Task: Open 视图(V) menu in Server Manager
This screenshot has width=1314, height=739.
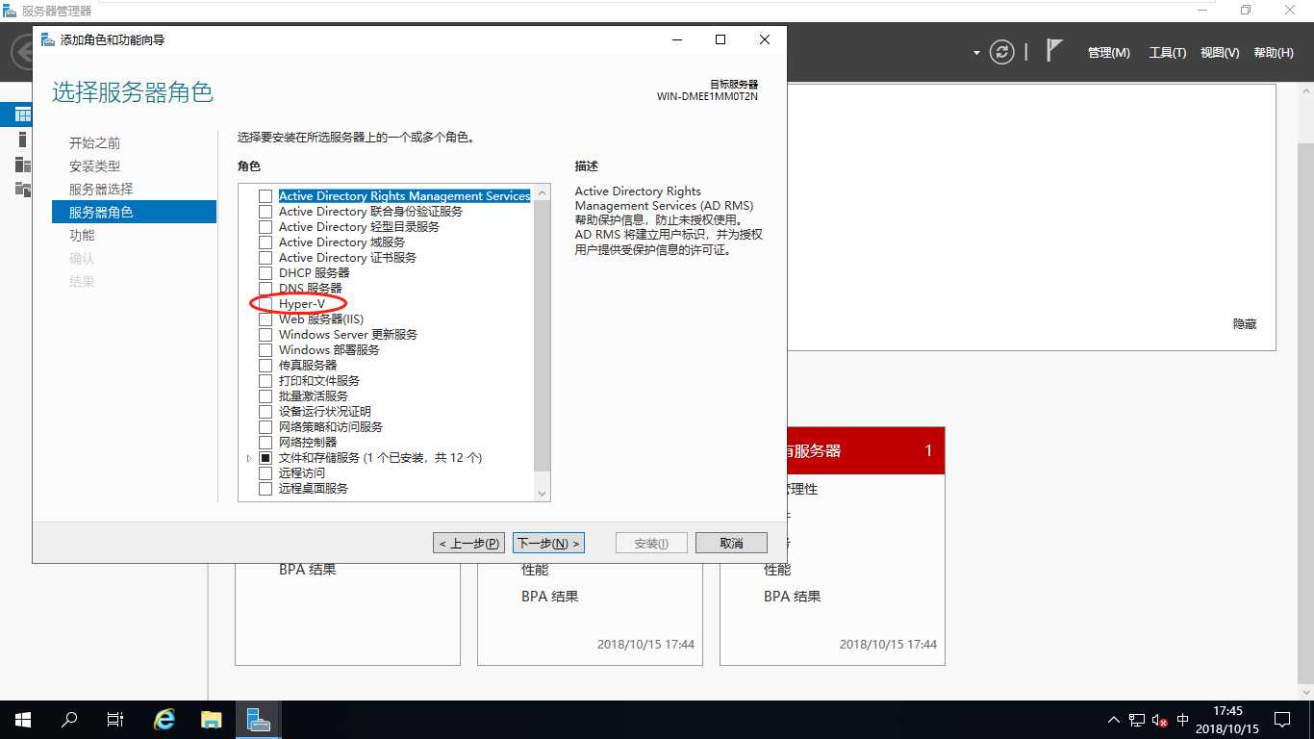Action: [x=1220, y=53]
